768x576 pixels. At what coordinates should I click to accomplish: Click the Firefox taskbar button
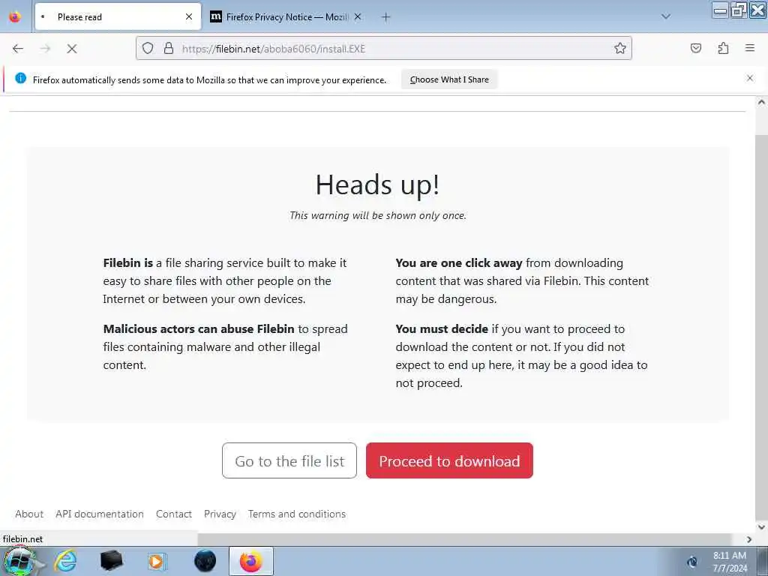tap(250, 561)
